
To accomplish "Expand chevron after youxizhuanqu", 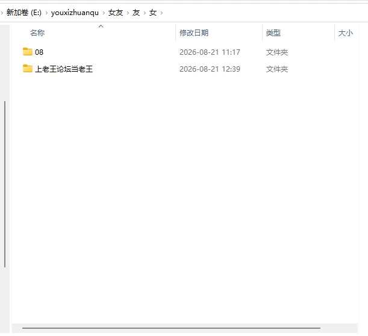I will point(104,13).
